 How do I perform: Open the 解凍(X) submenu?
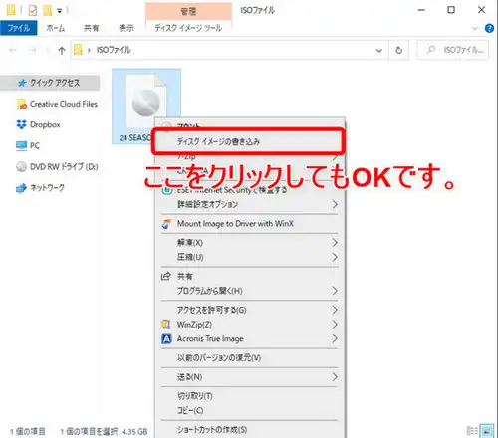pyautogui.click(x=249, y=243)
